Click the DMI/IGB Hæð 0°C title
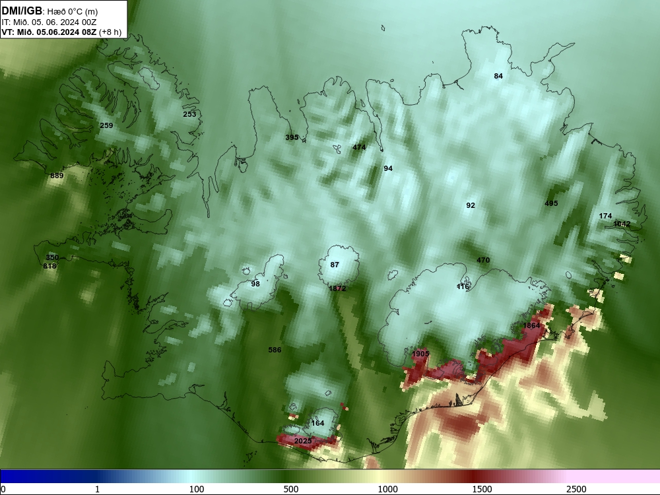 click(49, 11)
